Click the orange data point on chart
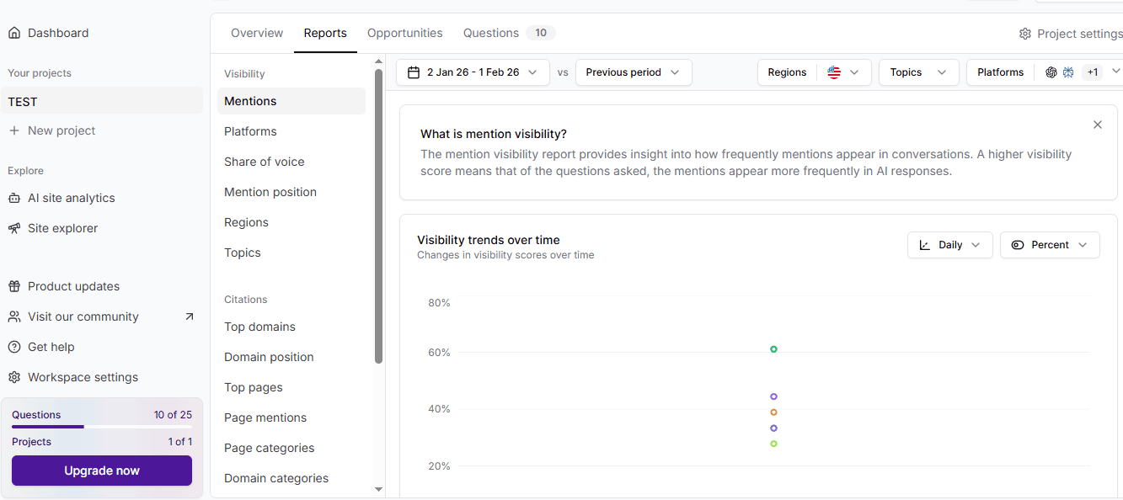Viewport: 1123px width, 500px height. tap(773, 412)
